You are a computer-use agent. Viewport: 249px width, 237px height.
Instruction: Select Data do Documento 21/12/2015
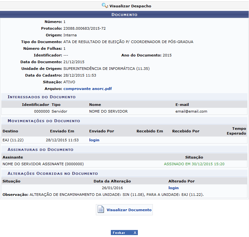pyautogui.click(x=74, y=62)
